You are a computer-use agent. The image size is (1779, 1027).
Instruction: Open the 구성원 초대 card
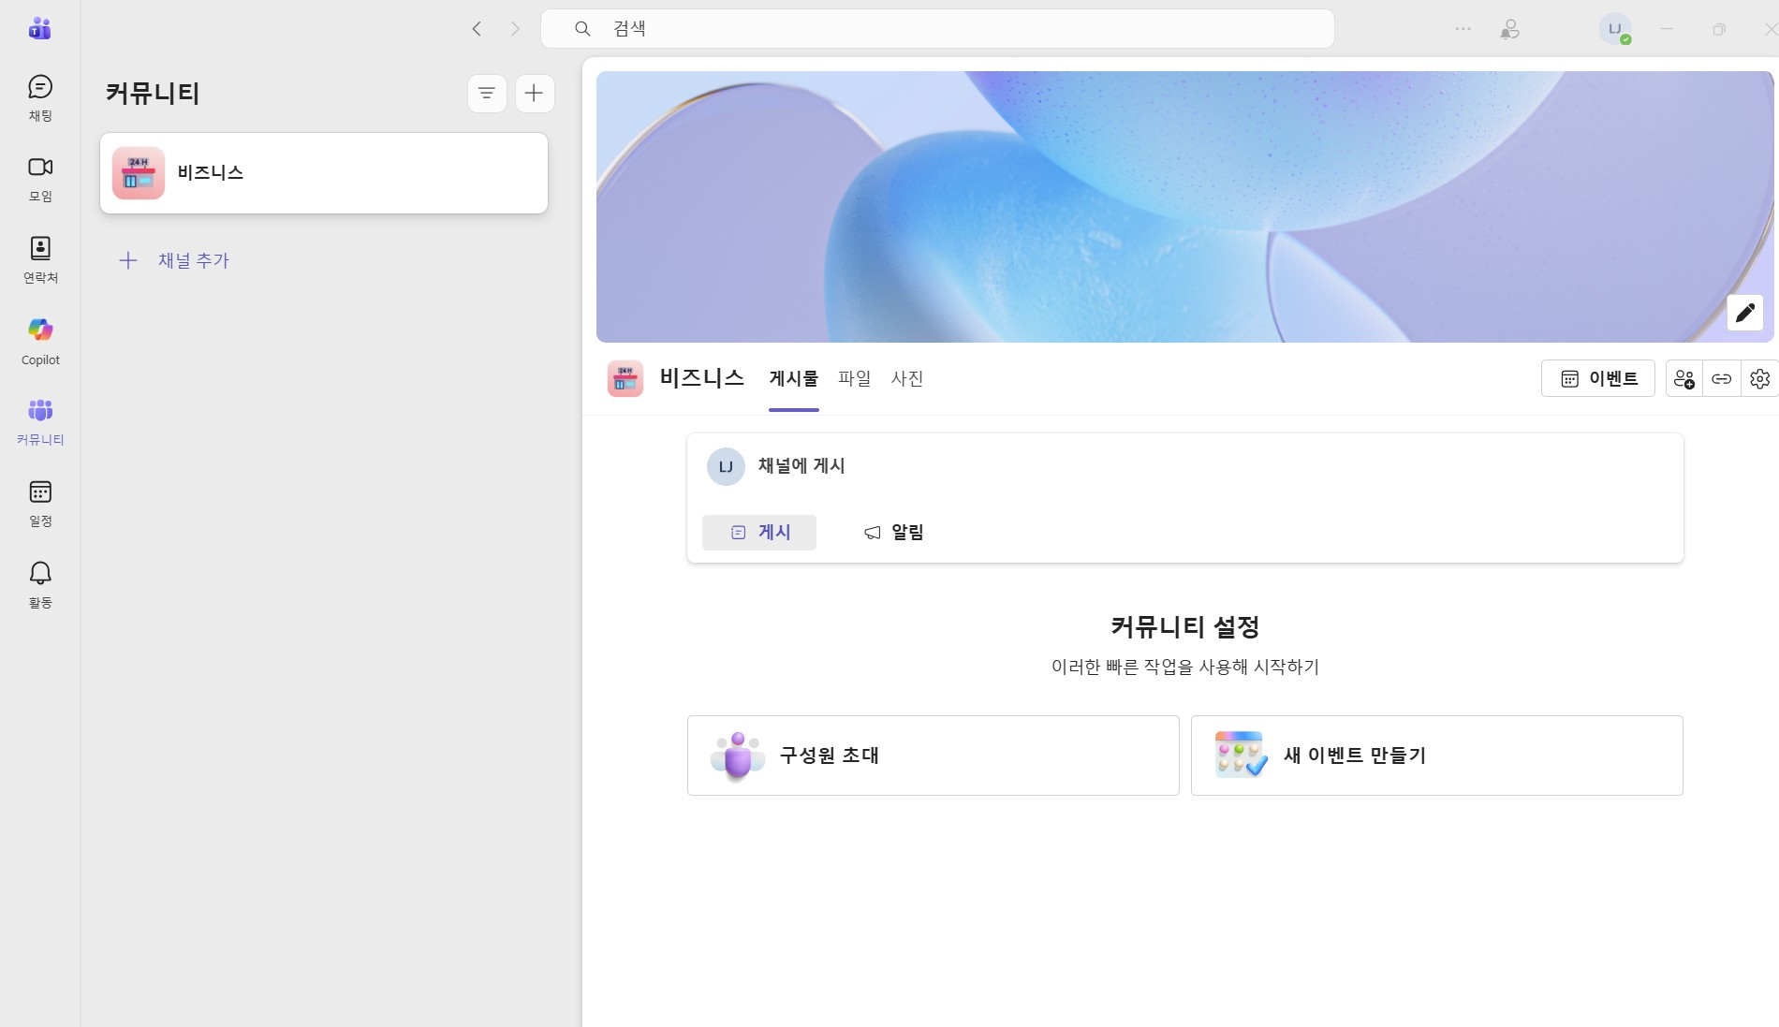[934, 756]
